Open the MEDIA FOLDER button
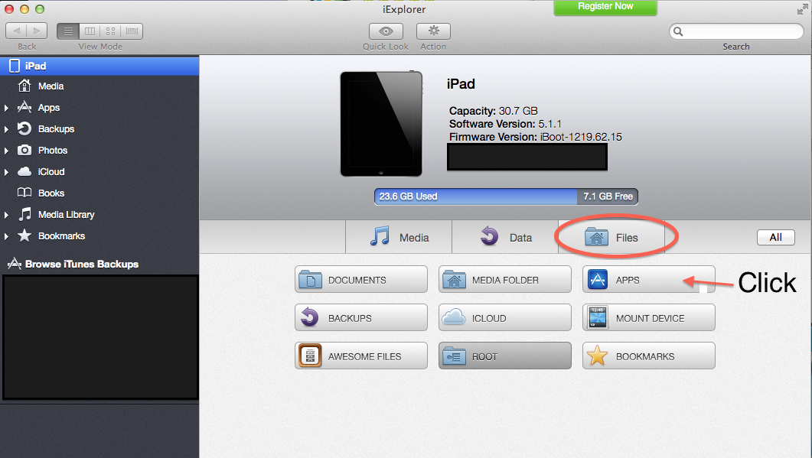Image resolution: width=812 pixels, height=458 pixels. pyautogui.click(x=505, y=279)
